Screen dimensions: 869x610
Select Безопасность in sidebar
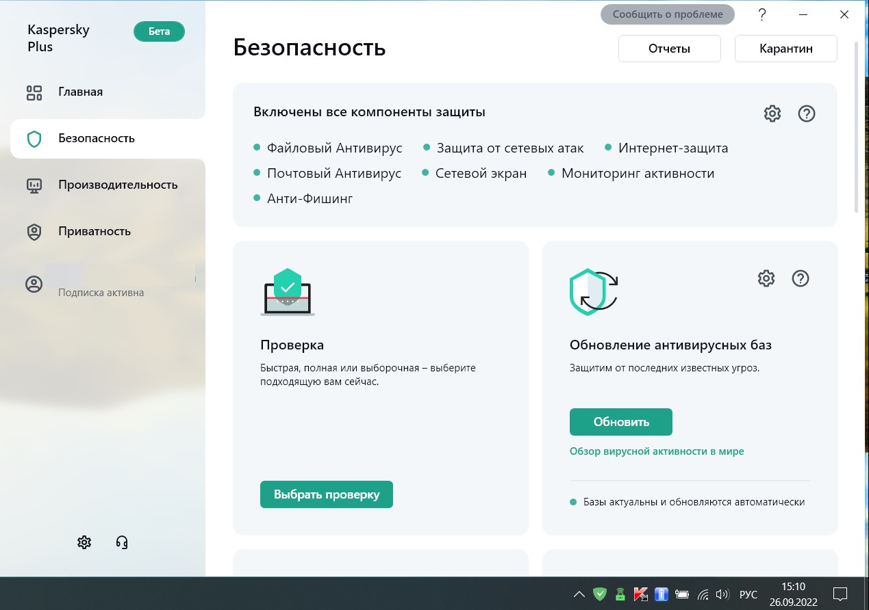pos(108,138)
